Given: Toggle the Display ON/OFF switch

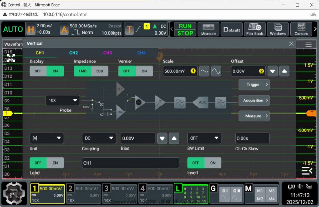Looking at the screenshot, I should pyautogui.click(x=47, y=71).
